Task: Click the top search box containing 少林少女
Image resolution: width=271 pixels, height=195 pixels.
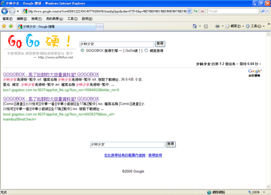Action: pos(117,44)
